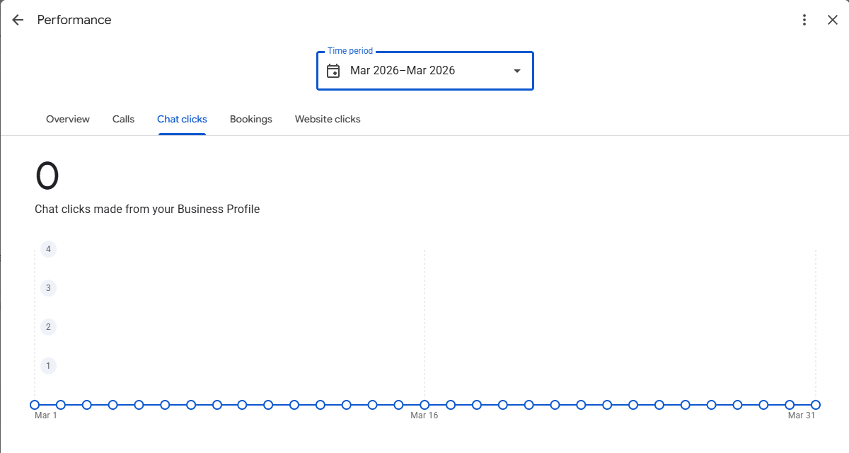
Task: Click the 'Mar 1' axis label
Action: coord(46,415)
